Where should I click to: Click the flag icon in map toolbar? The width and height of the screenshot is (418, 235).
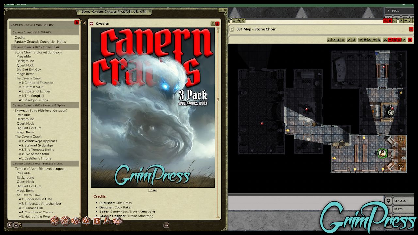click(374, 40)
